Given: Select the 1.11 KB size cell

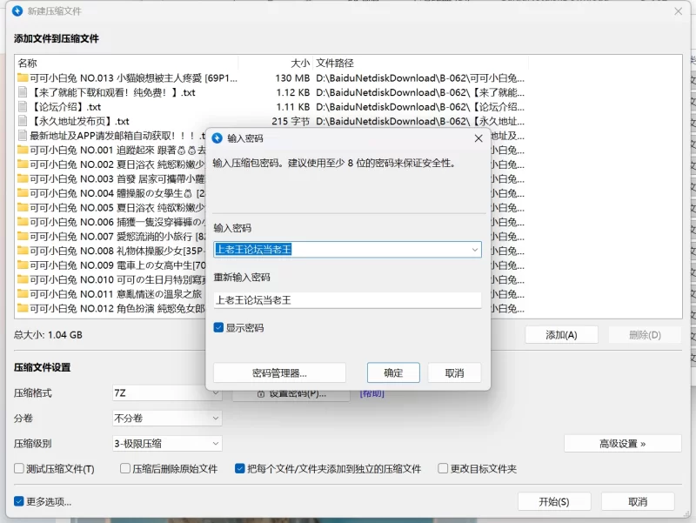Looking at the screenshot, I should (292, 106).
